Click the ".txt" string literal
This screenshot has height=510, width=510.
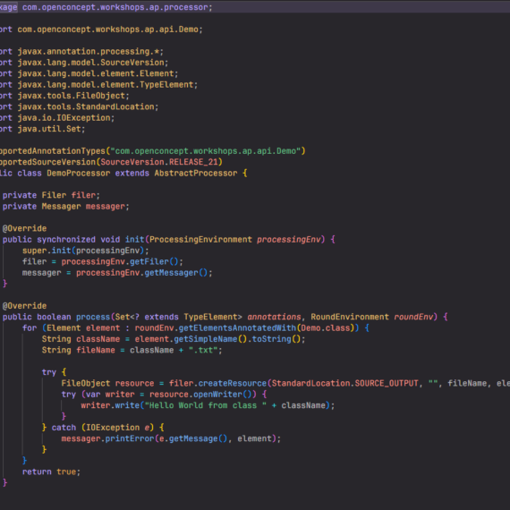tap(203, 350)
